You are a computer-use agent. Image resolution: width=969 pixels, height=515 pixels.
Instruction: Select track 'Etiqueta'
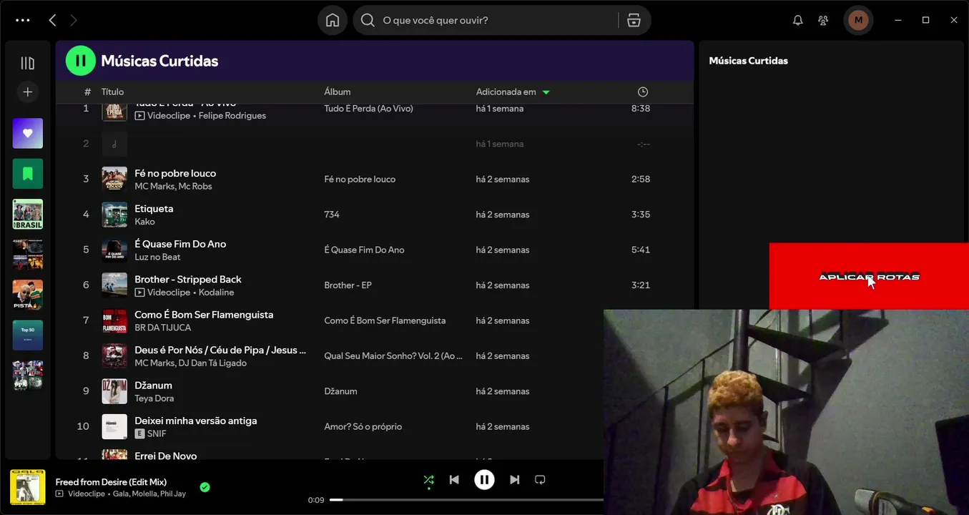click(x=154, y=208)
